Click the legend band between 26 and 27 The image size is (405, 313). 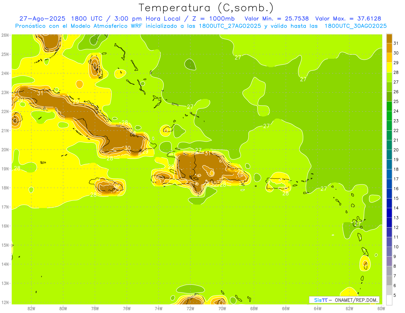(x=389, y=87)
